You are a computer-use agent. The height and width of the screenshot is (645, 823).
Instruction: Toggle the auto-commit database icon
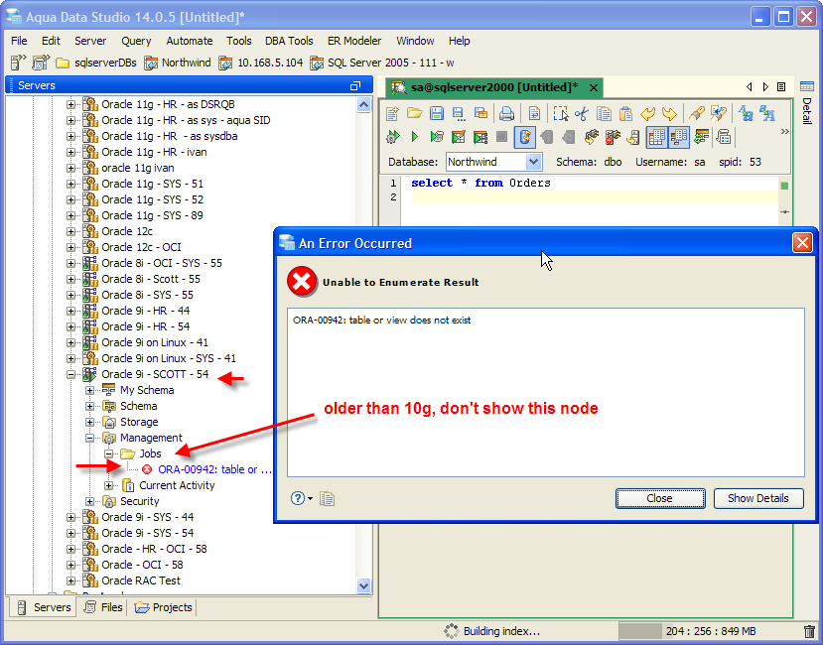524,138
